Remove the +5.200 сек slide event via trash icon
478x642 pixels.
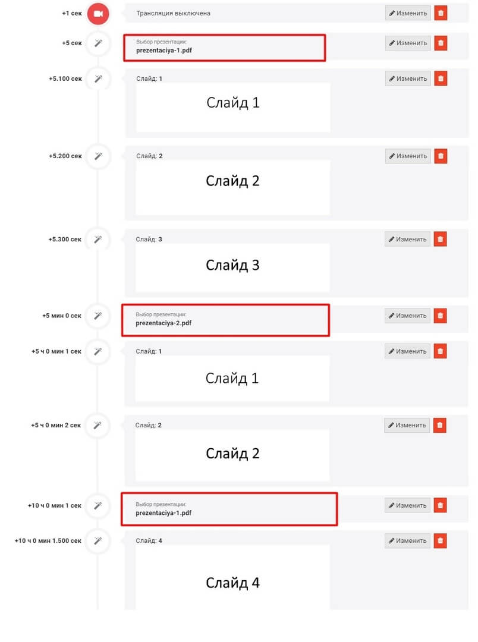point(441,156)
